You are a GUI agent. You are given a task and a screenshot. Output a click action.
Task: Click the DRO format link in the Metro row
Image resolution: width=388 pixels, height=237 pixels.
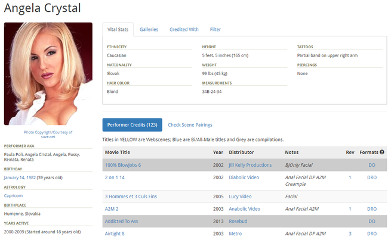point(372,233)
